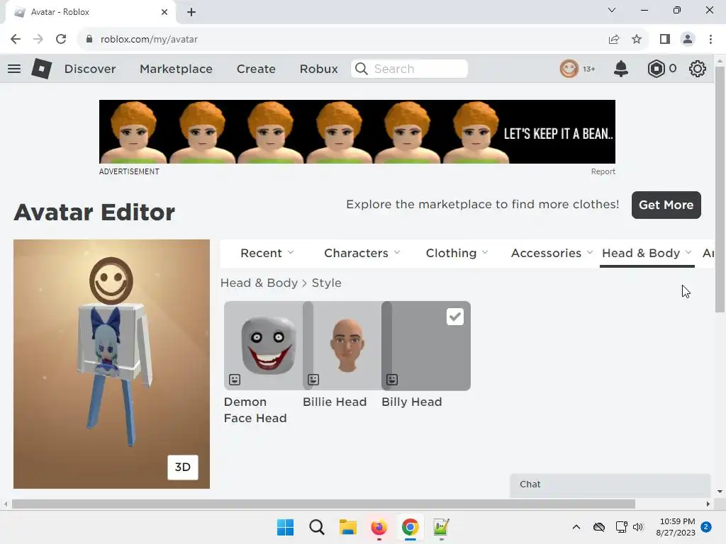Open the Robux balance icon

click(x=656, y=69)
